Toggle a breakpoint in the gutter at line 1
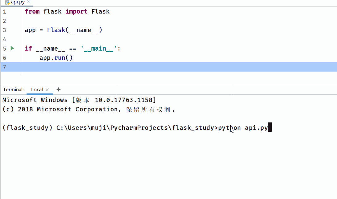 [x=17, y=11]
